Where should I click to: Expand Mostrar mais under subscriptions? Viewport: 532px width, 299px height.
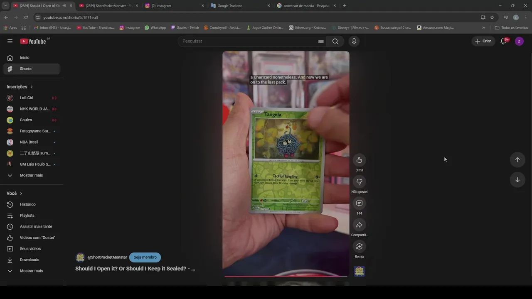(x=32, y=175)
